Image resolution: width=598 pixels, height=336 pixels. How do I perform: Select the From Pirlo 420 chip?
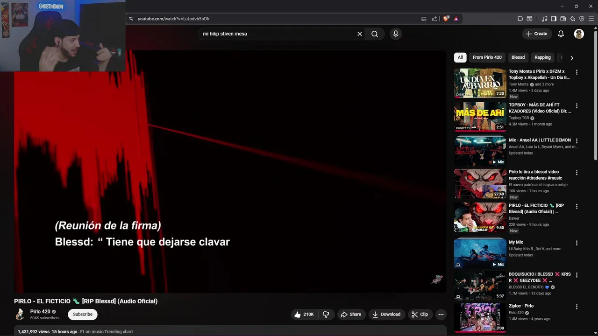click(487, 57)
